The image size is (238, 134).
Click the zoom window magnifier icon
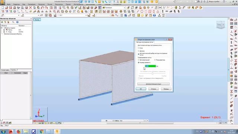pos(64,7)
